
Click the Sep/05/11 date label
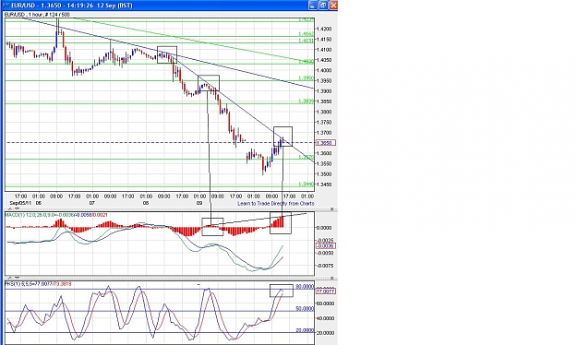20,203
